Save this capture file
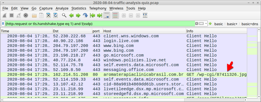261x102 pixels. click(x=41, y=16)
